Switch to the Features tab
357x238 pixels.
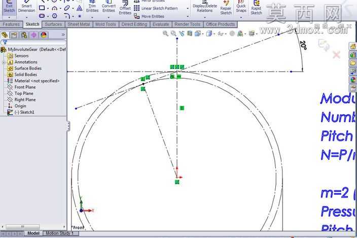point(11,24)
